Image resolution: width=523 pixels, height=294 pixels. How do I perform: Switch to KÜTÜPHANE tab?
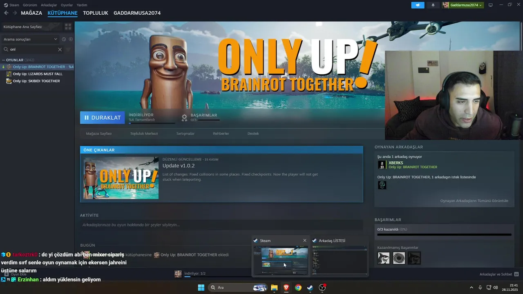click(63, 13)
